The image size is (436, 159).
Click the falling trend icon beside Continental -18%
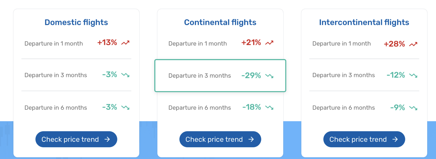pos(269,108)
